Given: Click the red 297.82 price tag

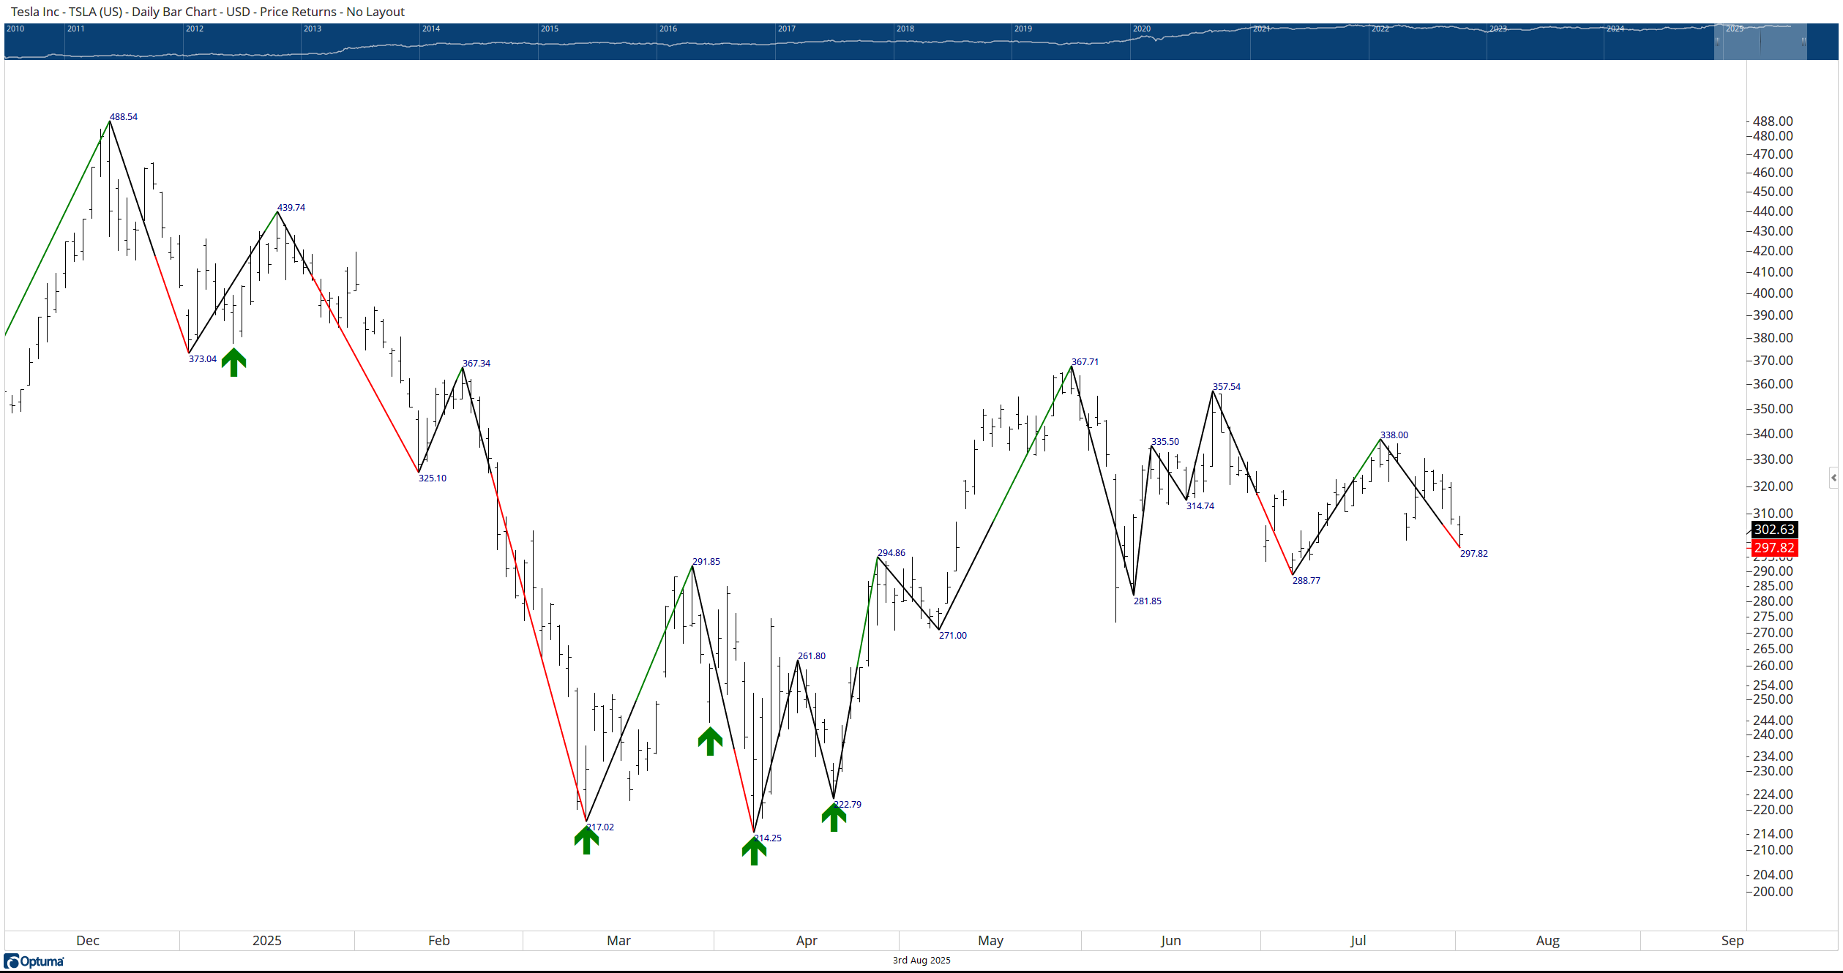Looking at the screenshot, I should [1774, 547].
